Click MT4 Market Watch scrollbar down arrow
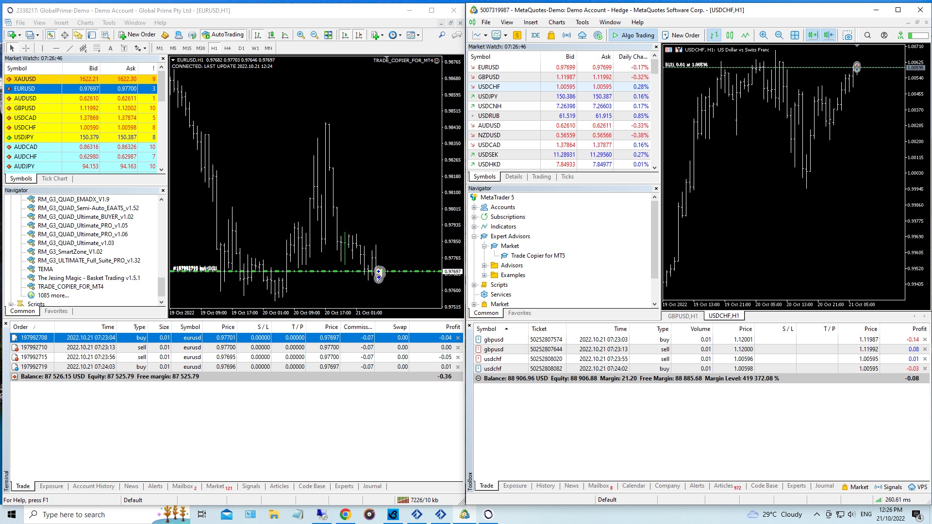This screenshot has width=932, height=524. pos(161,170)
